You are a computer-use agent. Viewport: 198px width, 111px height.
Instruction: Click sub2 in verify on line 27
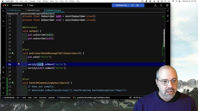click(40, 68)
